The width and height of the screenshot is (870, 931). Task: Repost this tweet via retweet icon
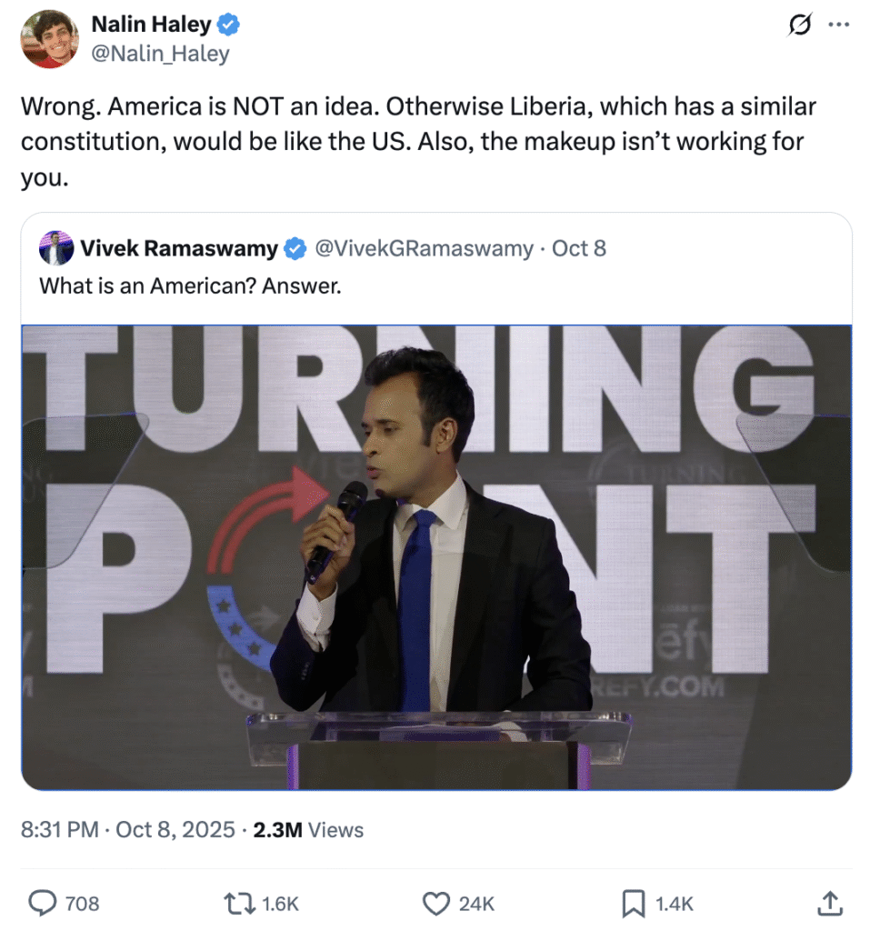point(239,903)
